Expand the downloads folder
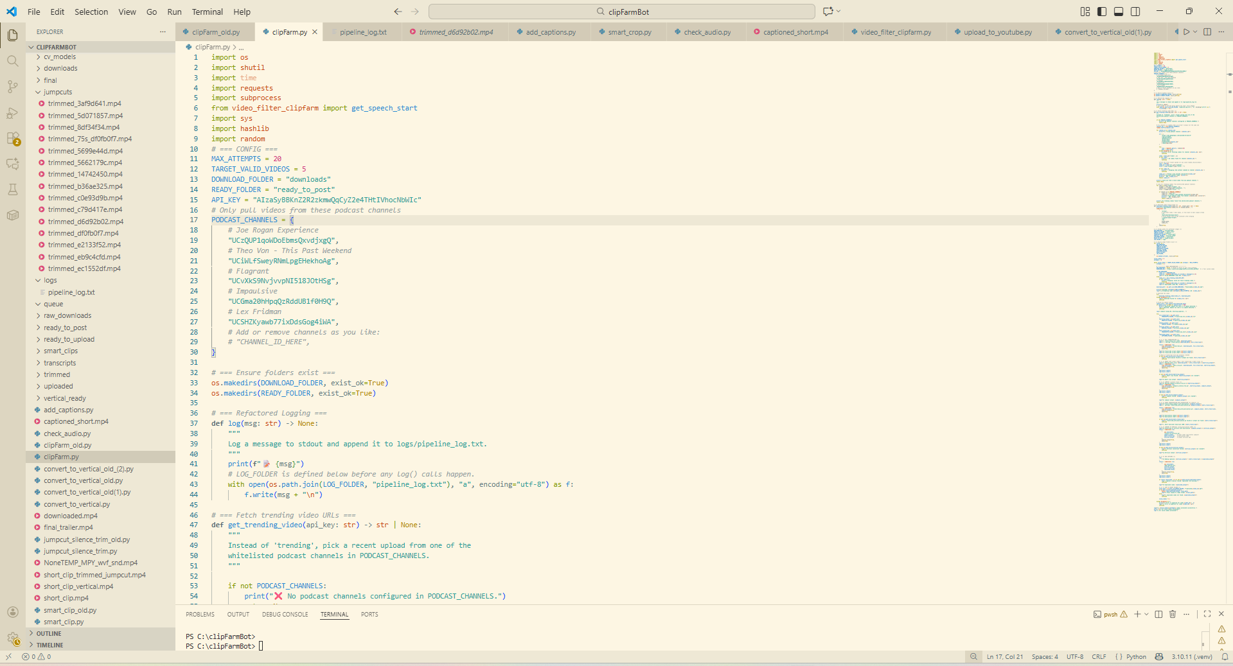The height and width of the screenshot is (666, 1233). (61, 68)
